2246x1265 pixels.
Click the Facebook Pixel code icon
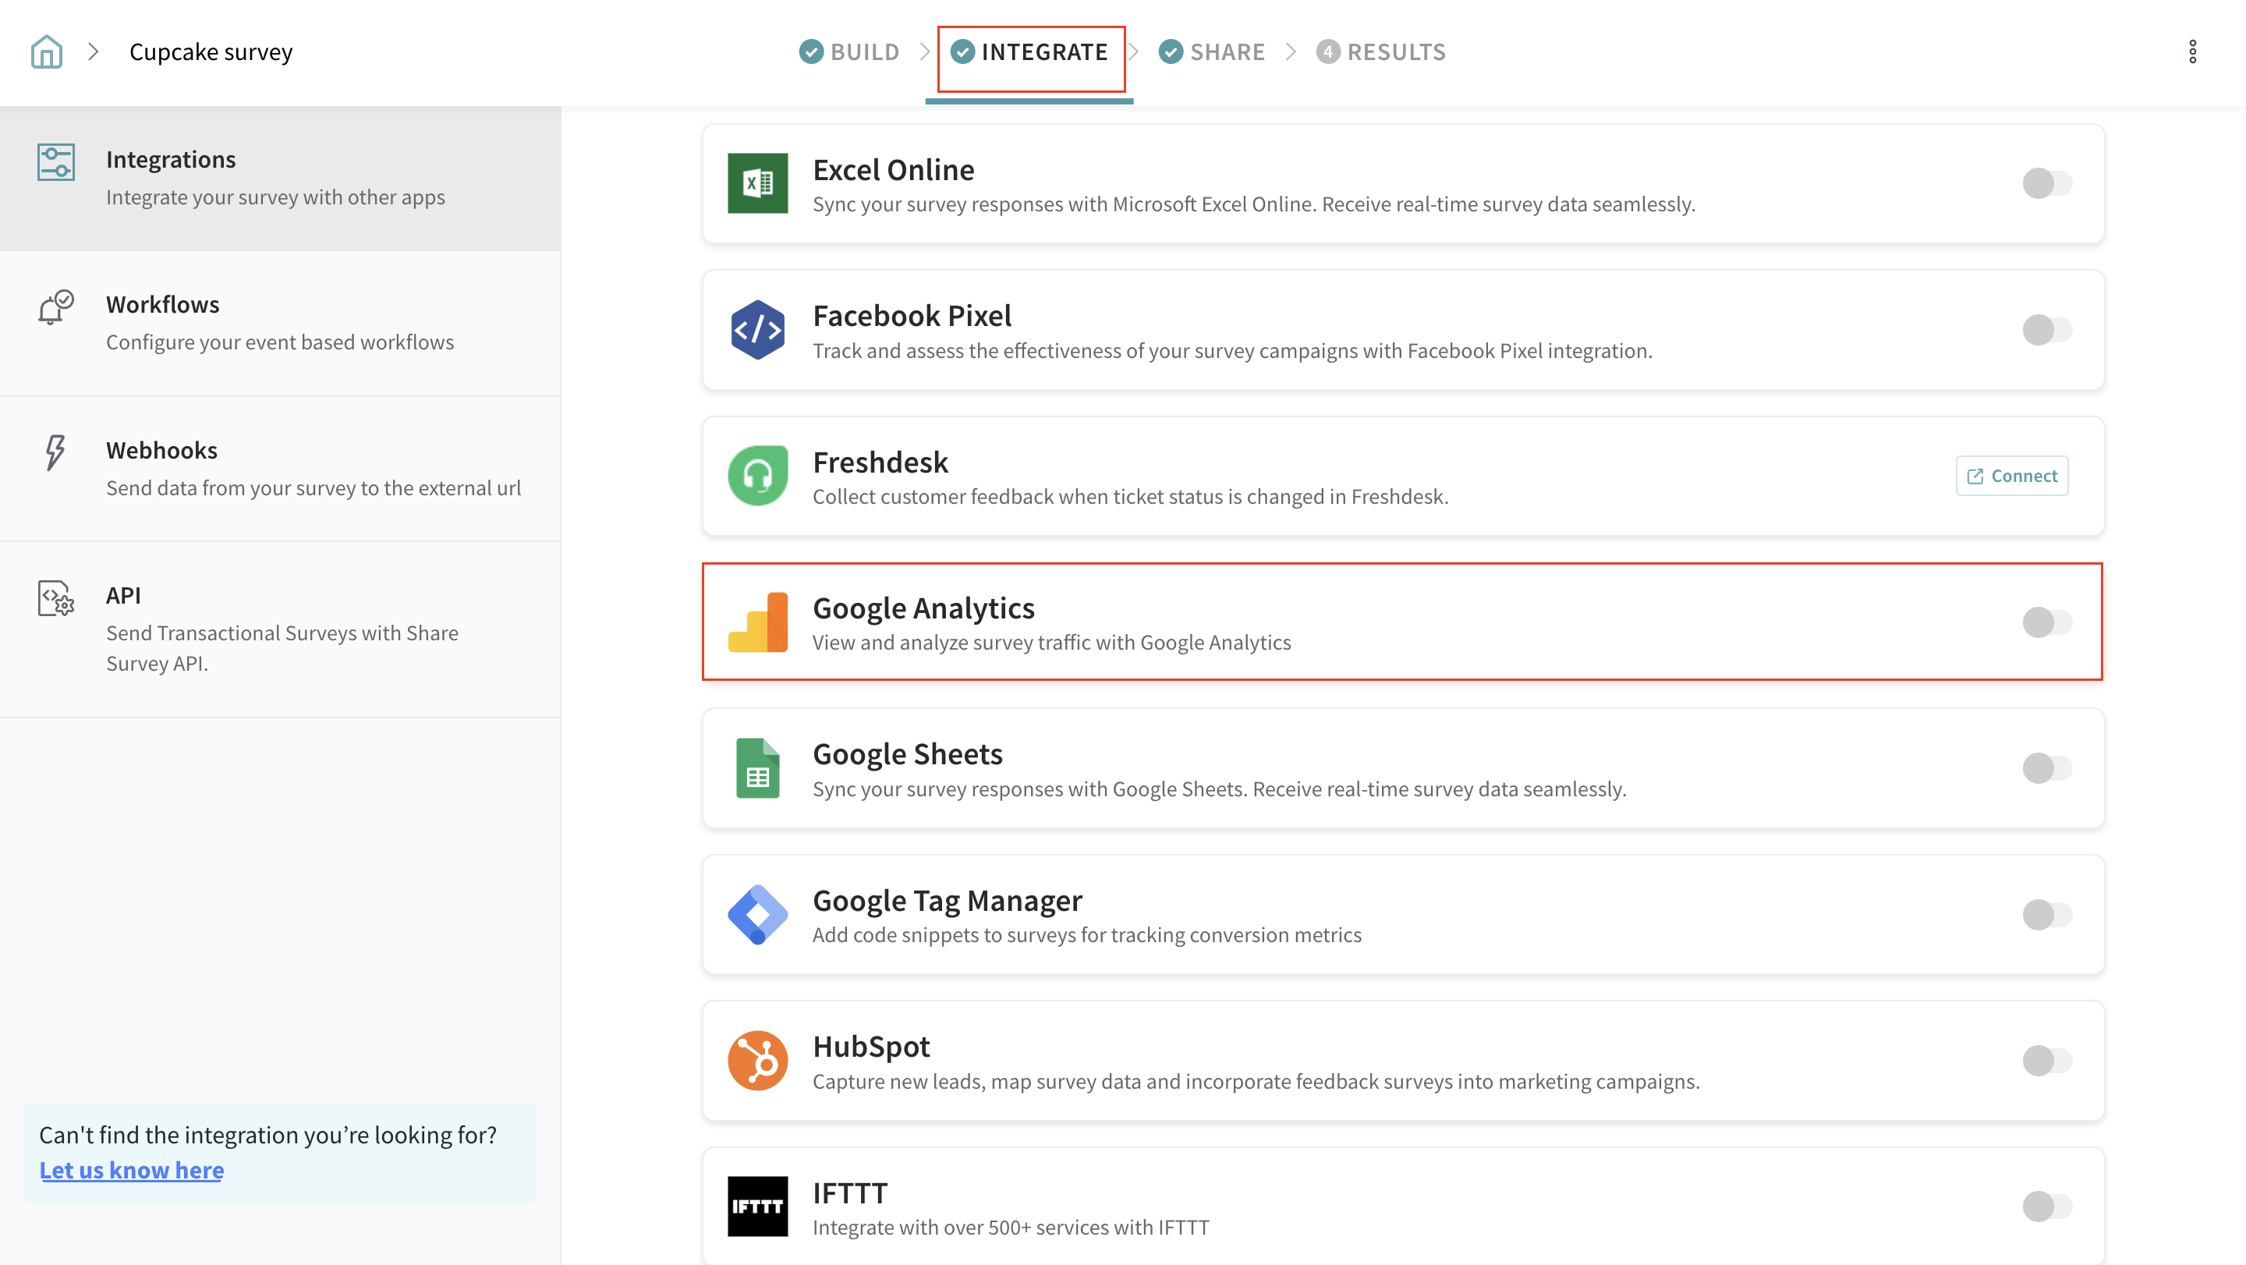(756, 330)
